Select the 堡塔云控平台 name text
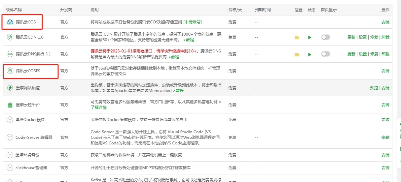401x182 pixels. click(28, 105)
